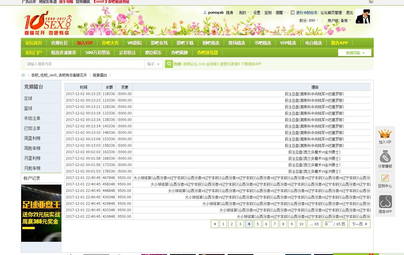Select 加入VIP in the green navigation bar
The width and height of the screenshot is (404, 255).
[85, 43]
